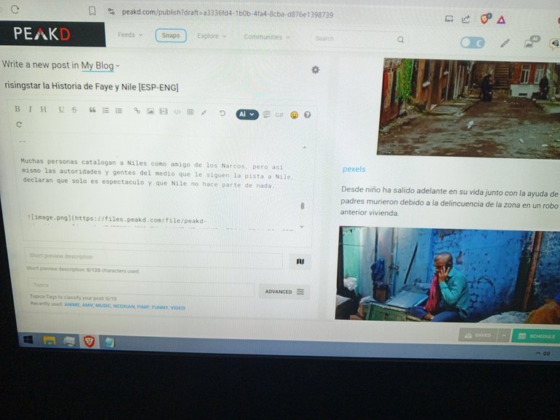Insert a numbered list
The width and height of the screenshot is (560, 420).
[x=105, y=110]
